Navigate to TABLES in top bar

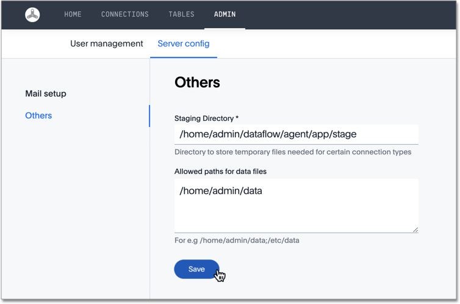[181, 15]
